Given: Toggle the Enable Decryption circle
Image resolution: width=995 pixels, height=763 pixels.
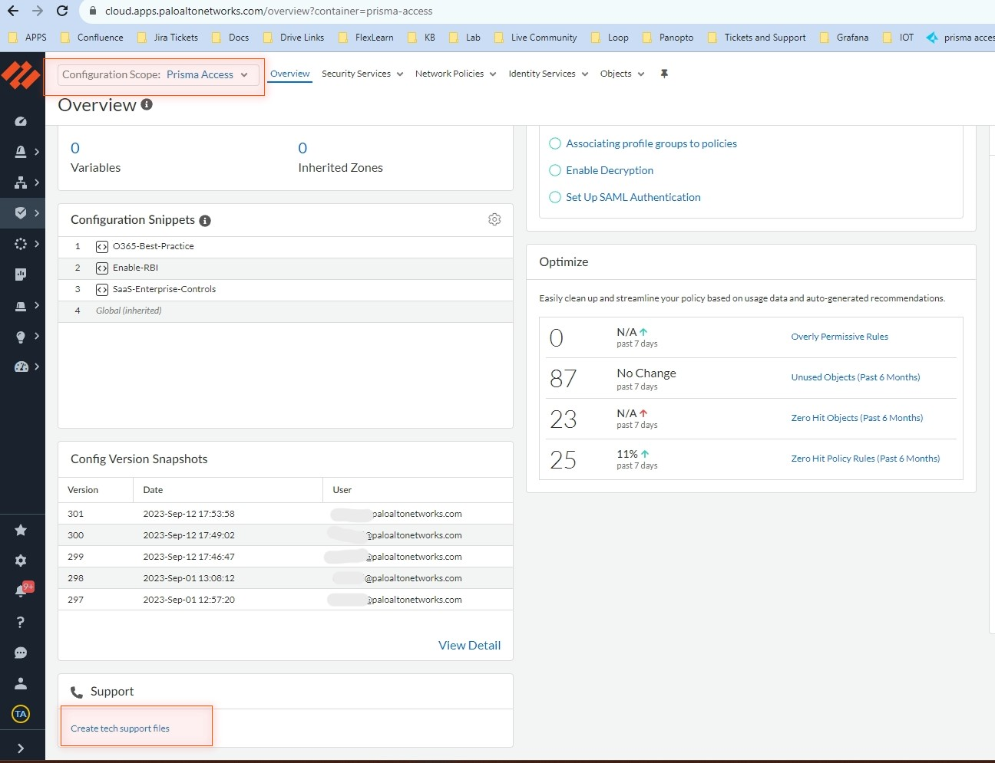Looking at the screenshot, I should [555, 170].
